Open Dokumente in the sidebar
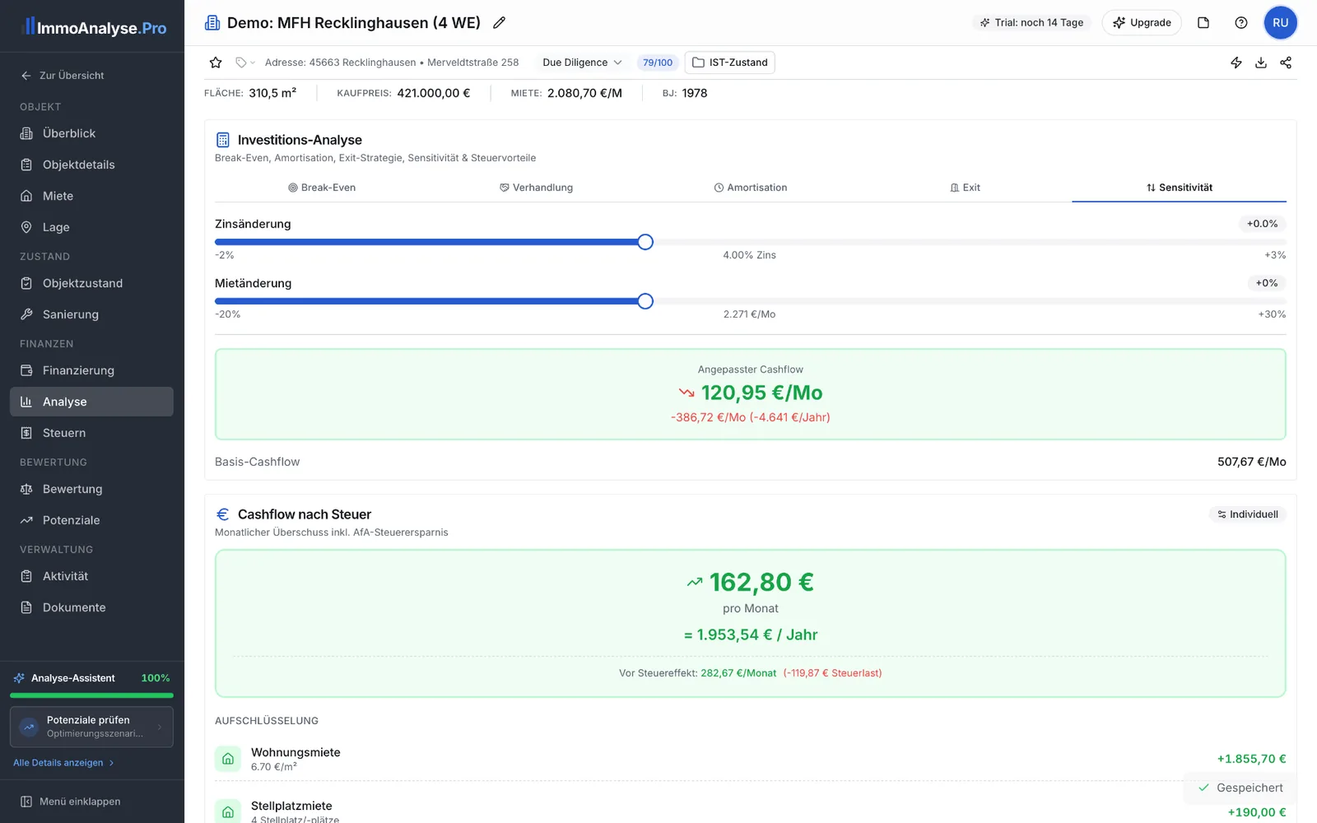Screen dimensions: 1317x823 91,607
